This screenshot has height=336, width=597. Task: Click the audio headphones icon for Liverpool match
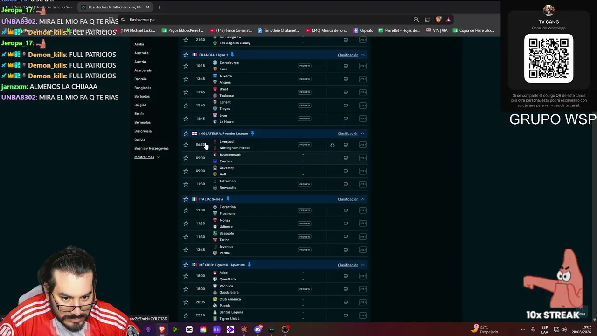click(x=333, y=145)
